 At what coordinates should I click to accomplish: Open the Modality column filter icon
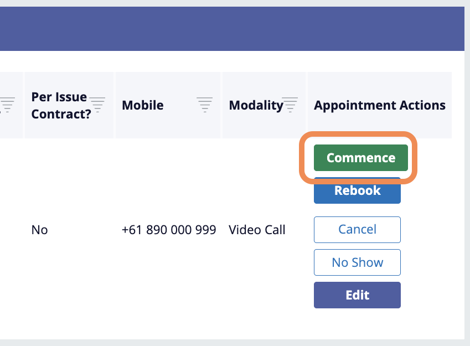[x=290, y=105]
